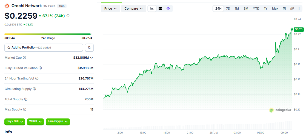Select the Max time range
The width and height of the screenshot is (306, 136).
pyautogui.click(x=275, y=8)
